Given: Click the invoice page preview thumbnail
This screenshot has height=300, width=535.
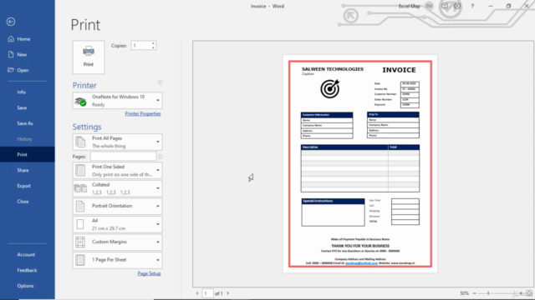Looking at the screenshot, I should [x=360, y=164].
